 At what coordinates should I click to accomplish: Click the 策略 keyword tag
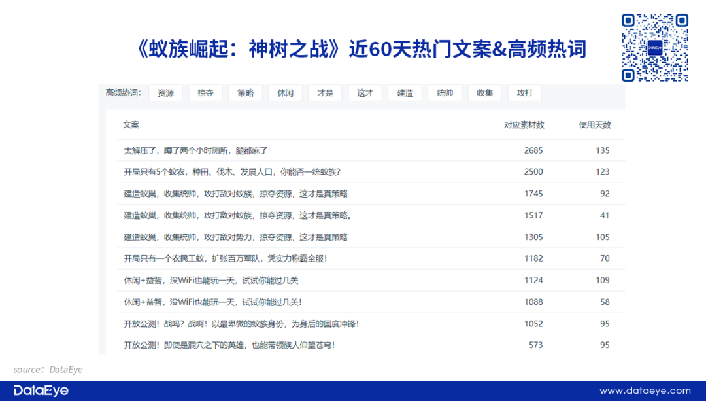click(x=245, y=93)
